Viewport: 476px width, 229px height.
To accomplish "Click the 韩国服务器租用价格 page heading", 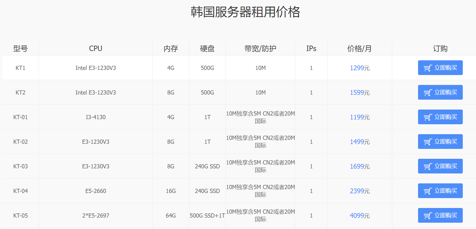I will pos(245,12).
